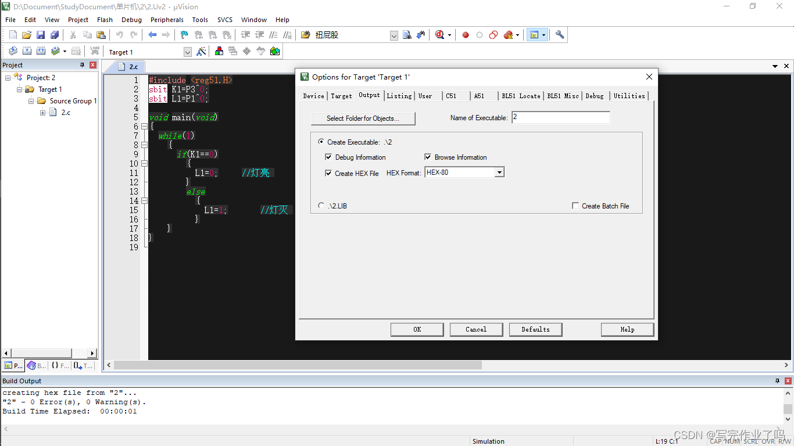Toggle the Browse Information checkbox
This screenshot has height=446, width=794.
coord(428,157)
